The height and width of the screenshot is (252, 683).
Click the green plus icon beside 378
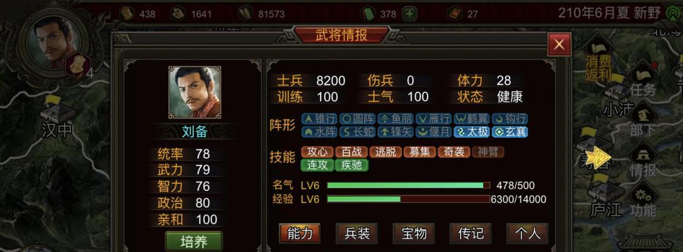[409, 14]
